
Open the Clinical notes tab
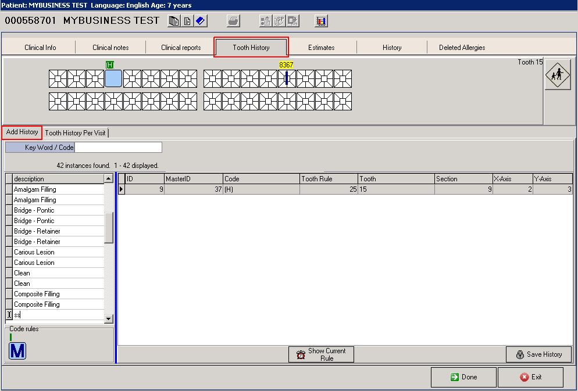[x=110, y=48]
